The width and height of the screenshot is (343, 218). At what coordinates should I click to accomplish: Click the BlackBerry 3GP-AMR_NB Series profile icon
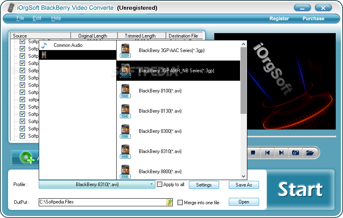click(x=125, y=71)
